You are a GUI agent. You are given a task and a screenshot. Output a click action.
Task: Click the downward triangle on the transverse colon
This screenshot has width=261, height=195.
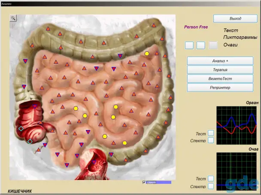pyautogui.click(x=120, y=56)
